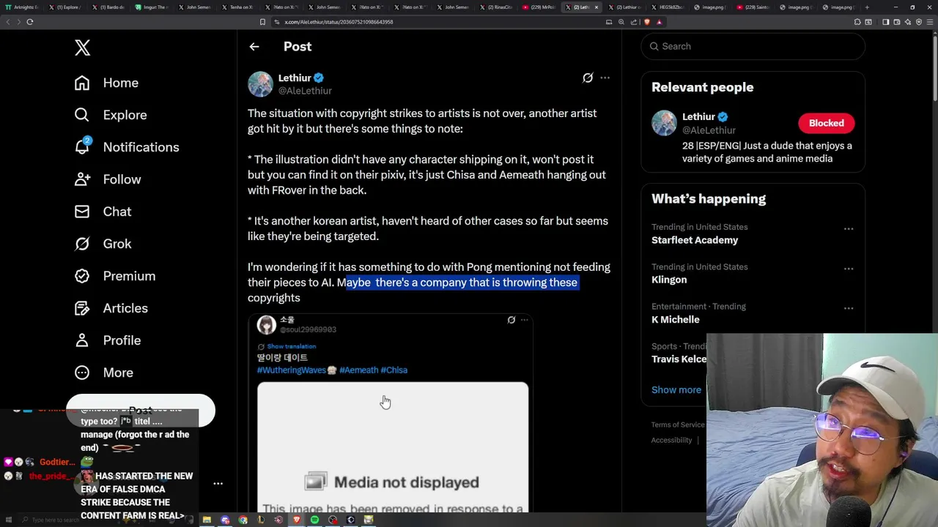This screenshot has height=527, width=938.
Task: Click the Explore magnifier icon
Action: pos(82,115)
